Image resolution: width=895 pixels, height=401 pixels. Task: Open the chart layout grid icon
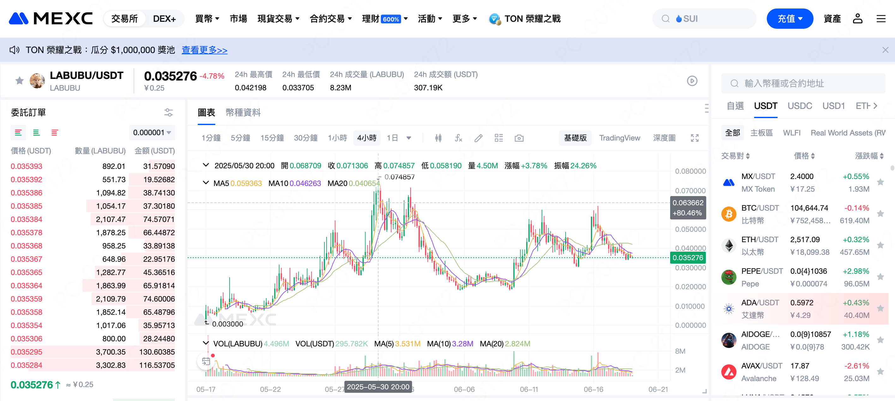coord(499,138)
